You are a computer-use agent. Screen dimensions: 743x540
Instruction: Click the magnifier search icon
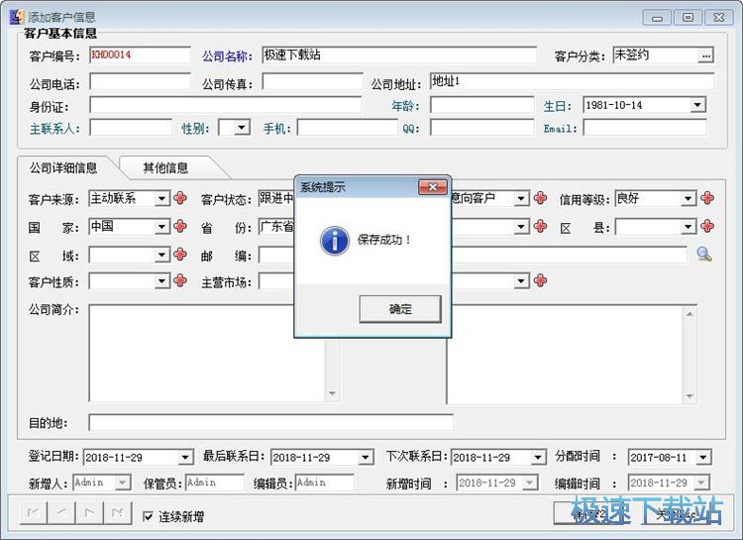703,255
